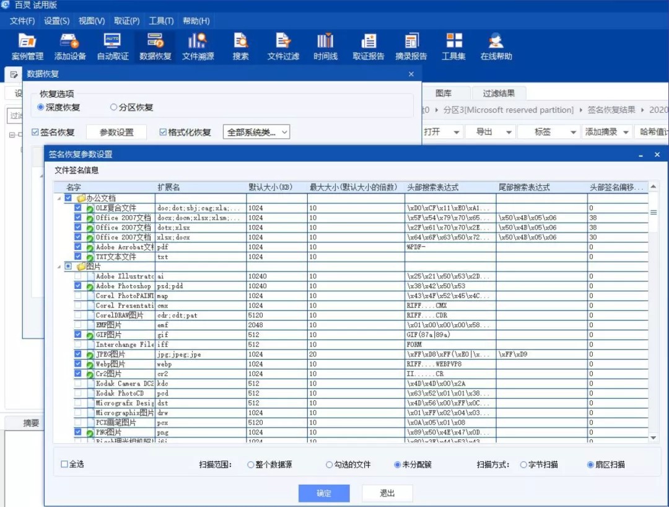Click the Adobe Acrobat file type icon
Viewport: 669px width, 507px height.
(90, 247)
